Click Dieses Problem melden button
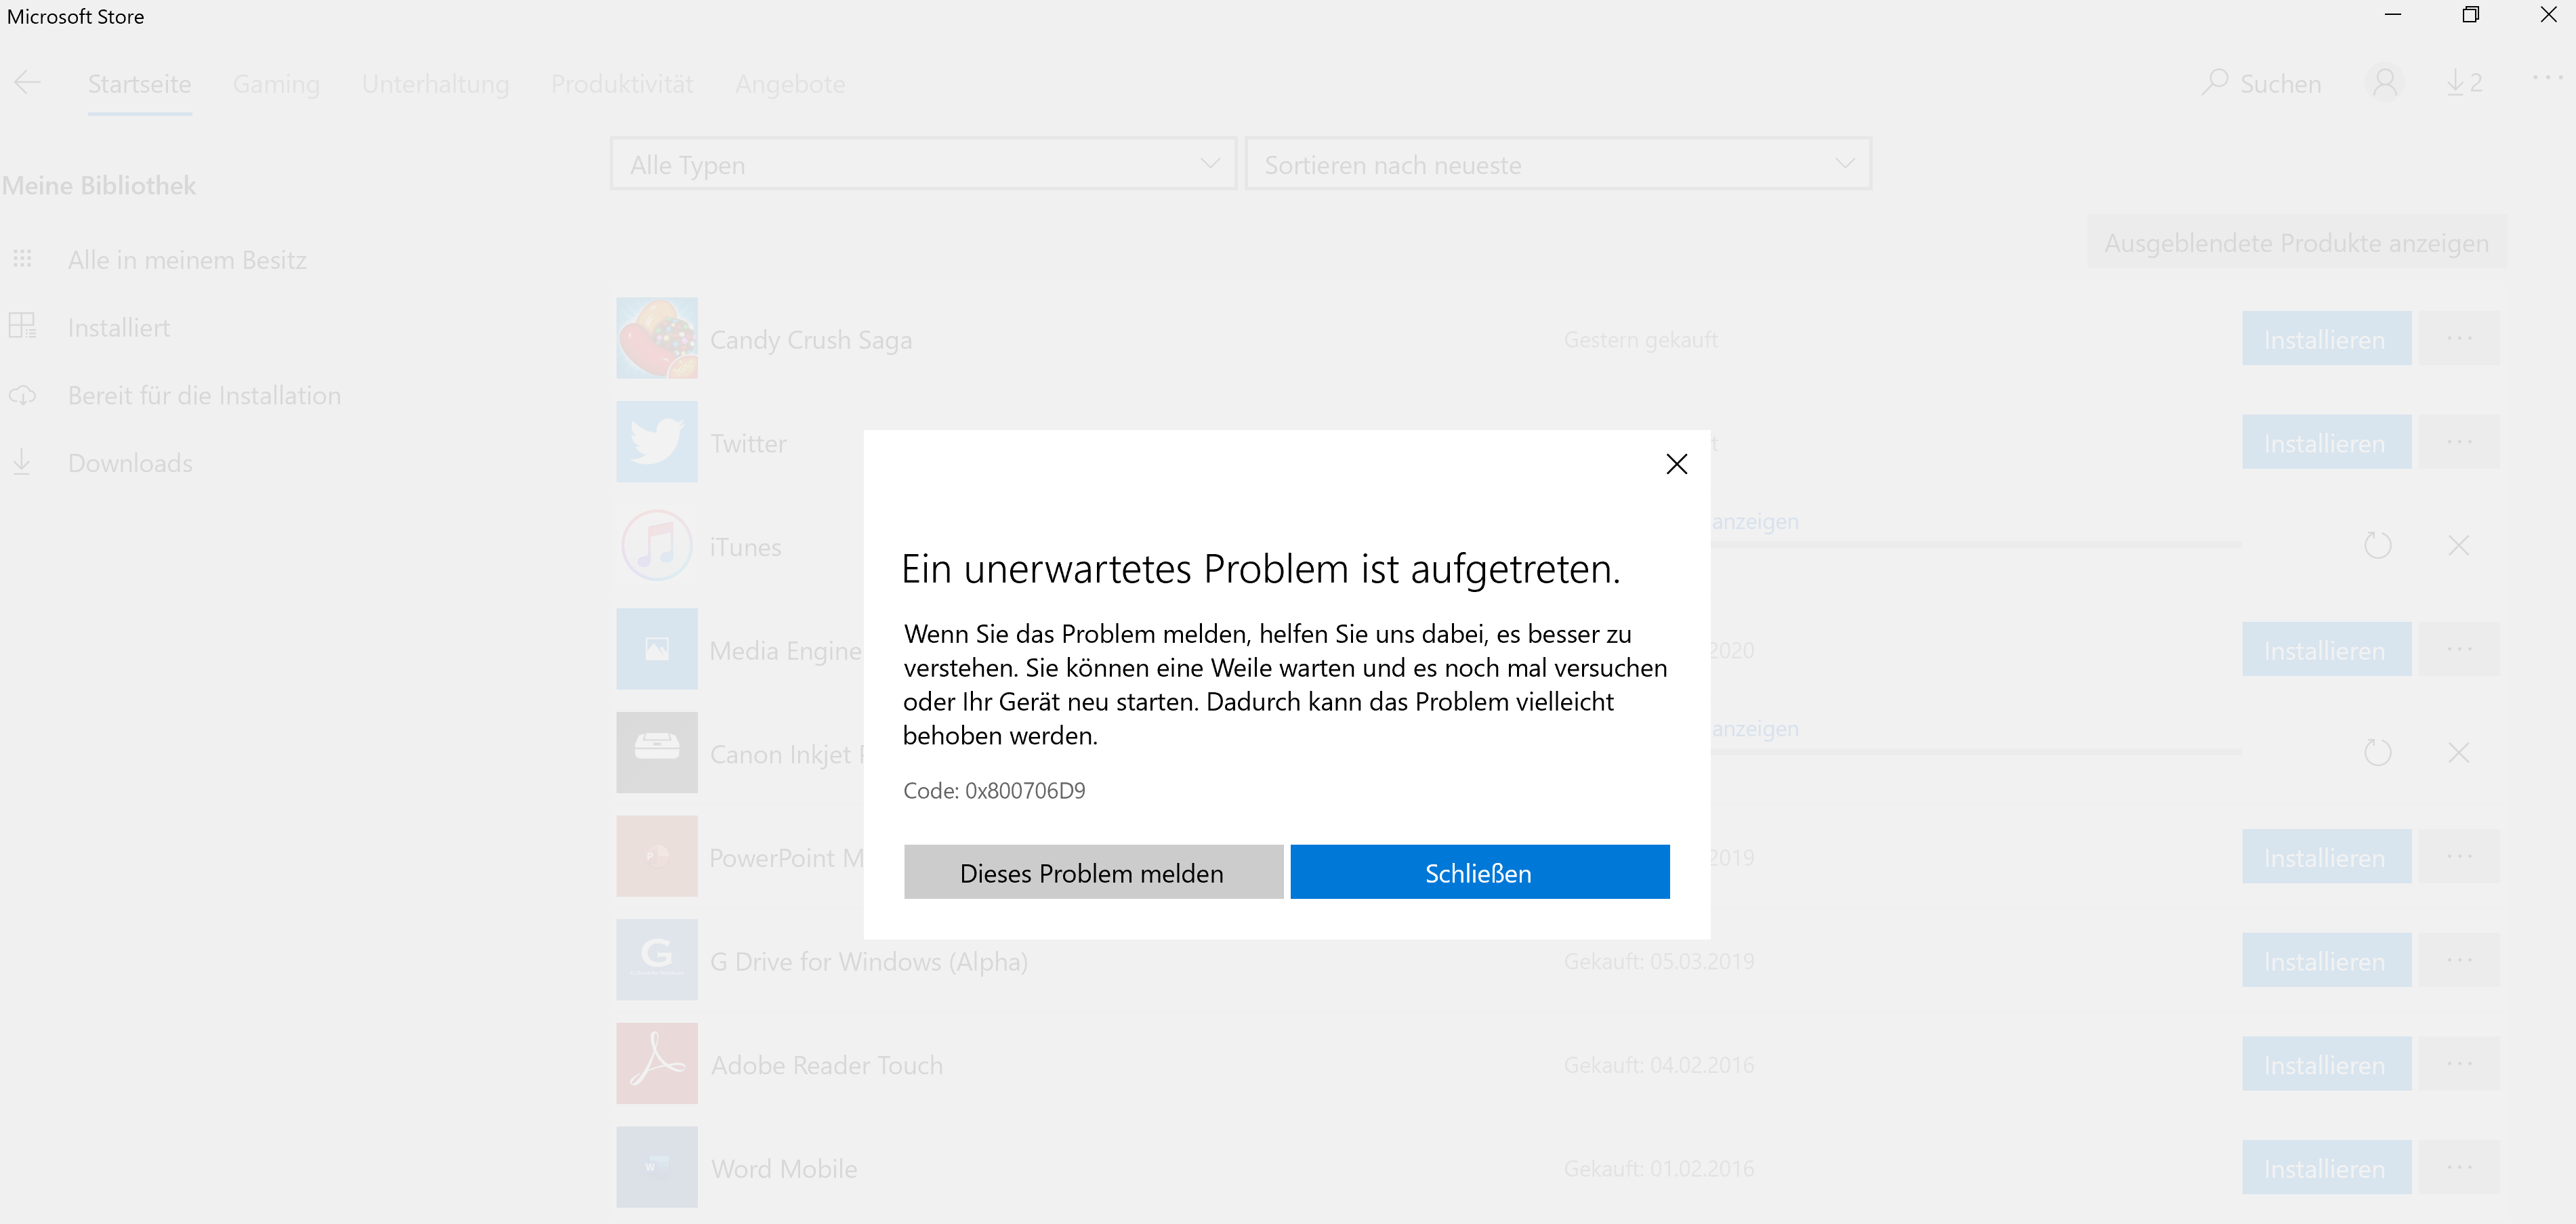The height and width of the screenshot is (1224, 2576). click(x=1092, y=872)
